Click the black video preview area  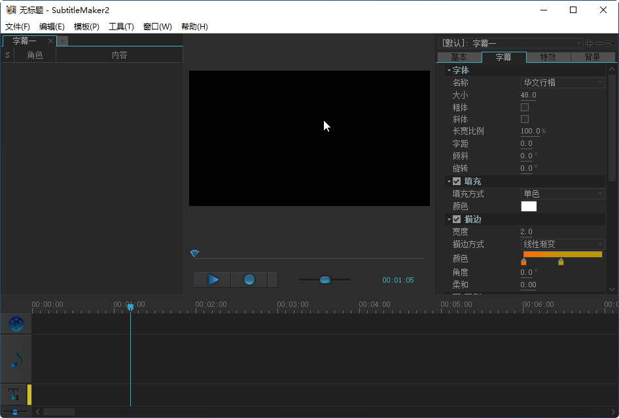[309, 138]
